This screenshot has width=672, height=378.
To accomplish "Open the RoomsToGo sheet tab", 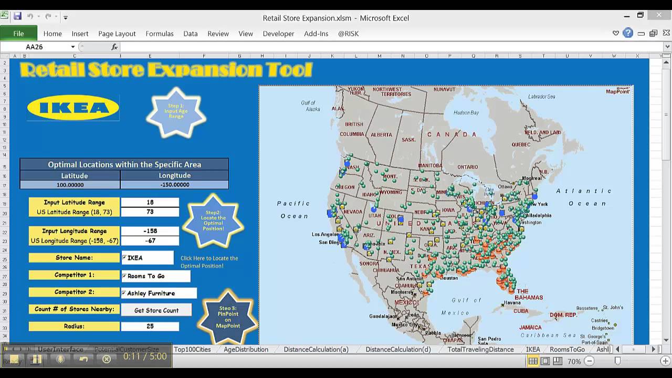I will (x=567, y=349).
